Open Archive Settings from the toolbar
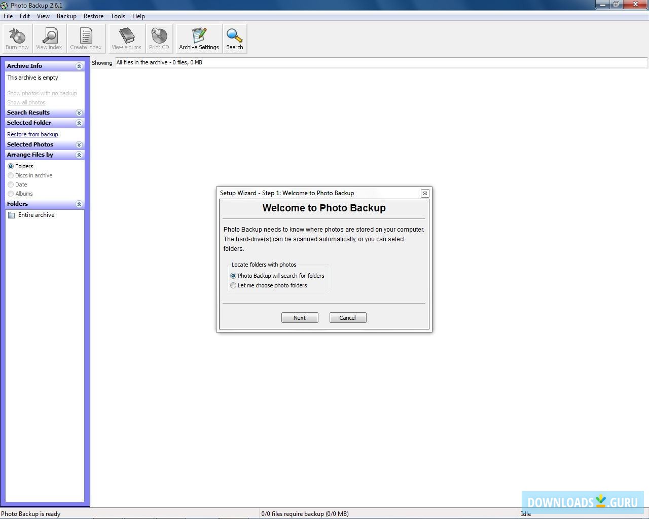This screenshot has height=519, width=649. tap(199, 39)
